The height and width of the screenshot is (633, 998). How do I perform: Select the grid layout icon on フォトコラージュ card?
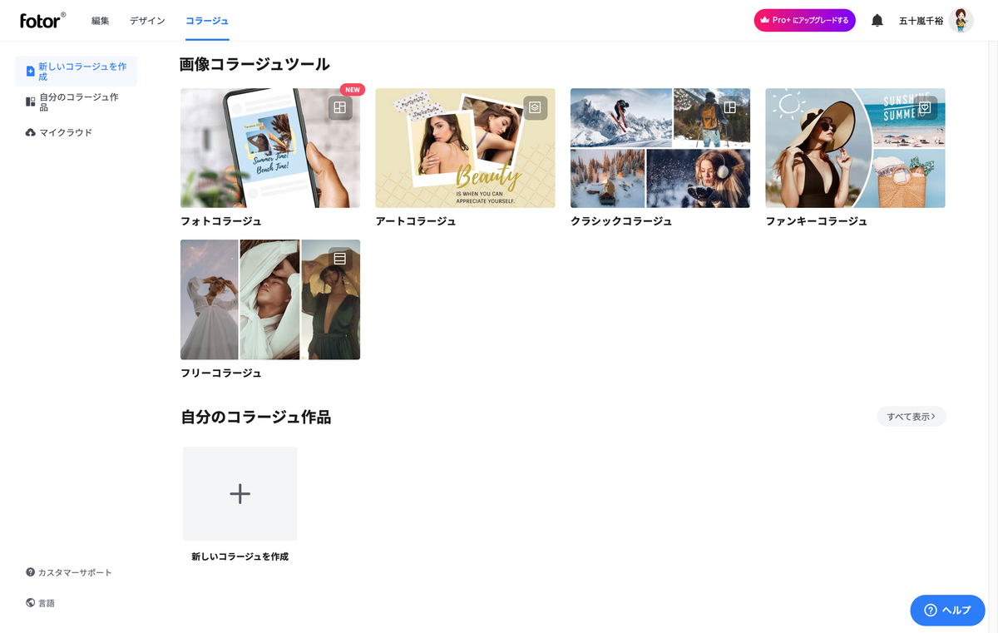pyautogui.click(x=339, y=107)
